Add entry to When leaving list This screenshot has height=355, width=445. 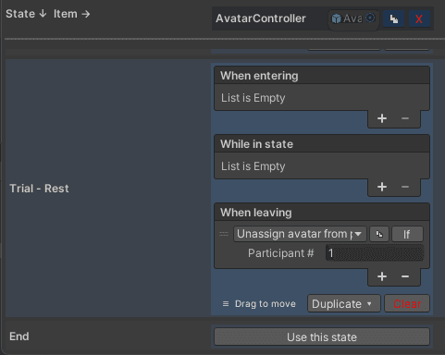[x=382, y=276]
